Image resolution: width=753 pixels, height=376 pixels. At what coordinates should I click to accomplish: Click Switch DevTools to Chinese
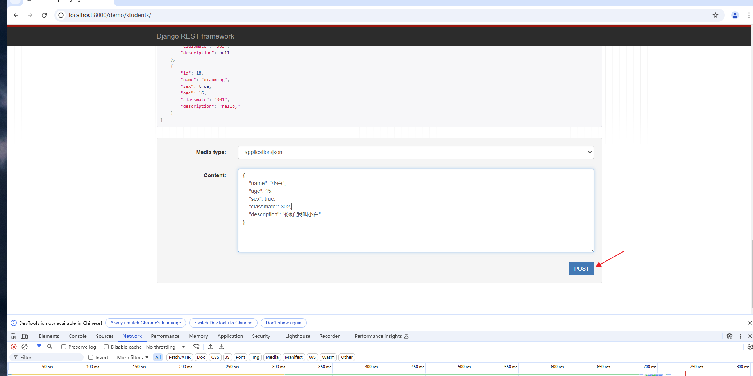pyautogui.click(x=223, y=323)
